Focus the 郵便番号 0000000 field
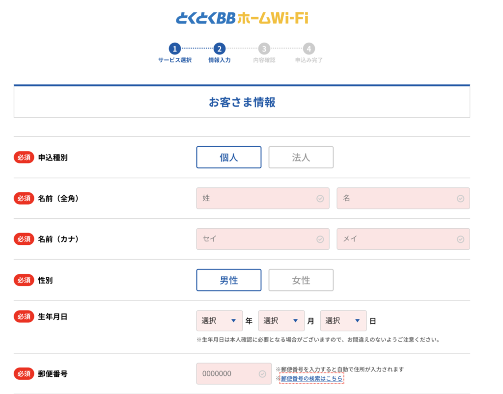This screenshot has height=394, width=503. tap(234, 373)
